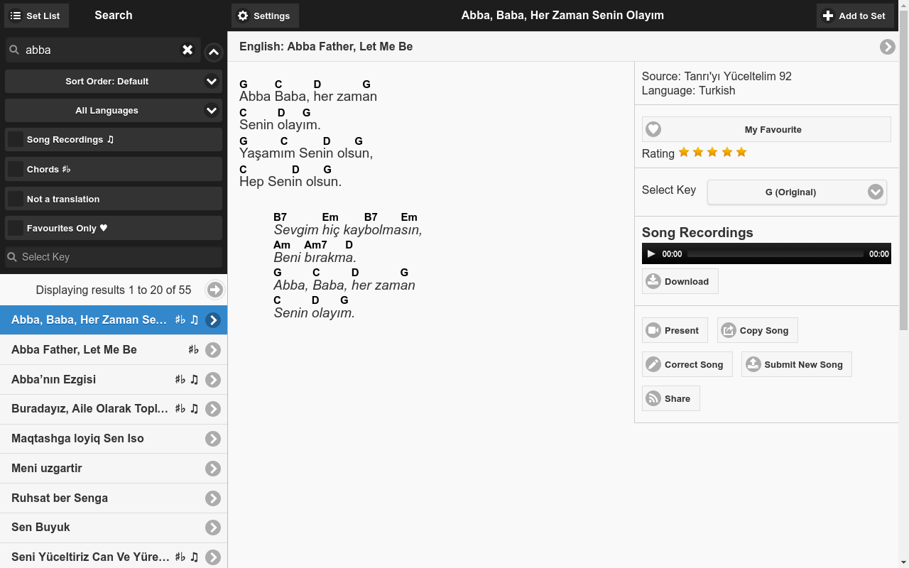
Task: Click the Correct Song pencil button
Action: pos(653,364)
